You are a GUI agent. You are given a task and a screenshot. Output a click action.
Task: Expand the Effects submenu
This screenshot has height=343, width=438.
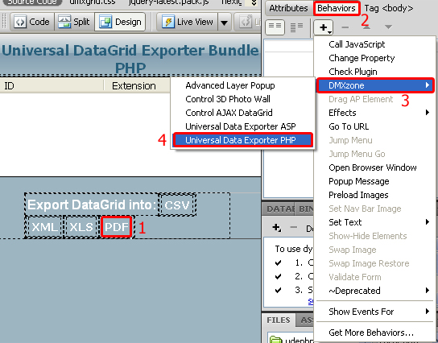(375, 113)
